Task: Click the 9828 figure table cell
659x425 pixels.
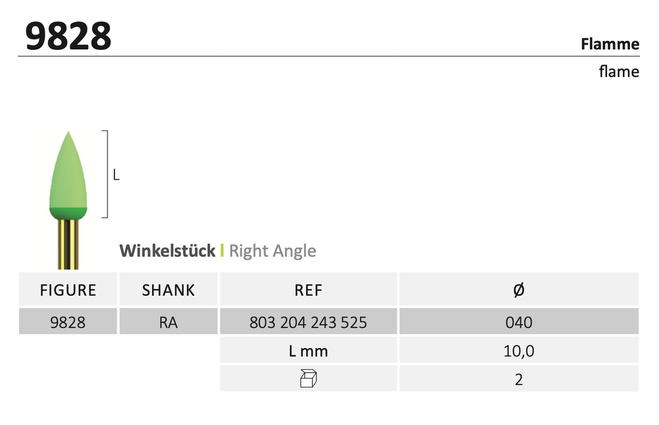Action: point(68,322)
